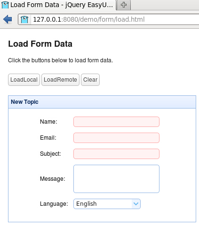Click the address bar URL
Image resolution: width=199 pixels, height=227 pixels.
89,19
